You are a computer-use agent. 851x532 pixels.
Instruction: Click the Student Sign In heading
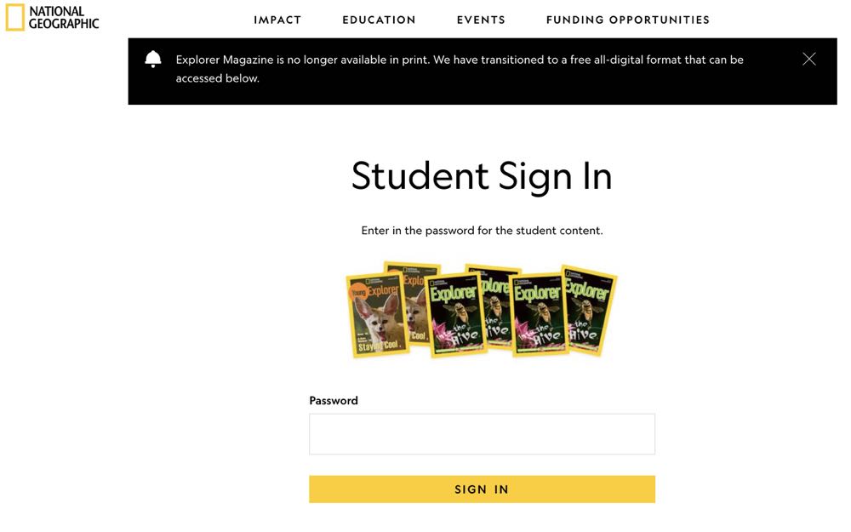[x=482, y=176]
